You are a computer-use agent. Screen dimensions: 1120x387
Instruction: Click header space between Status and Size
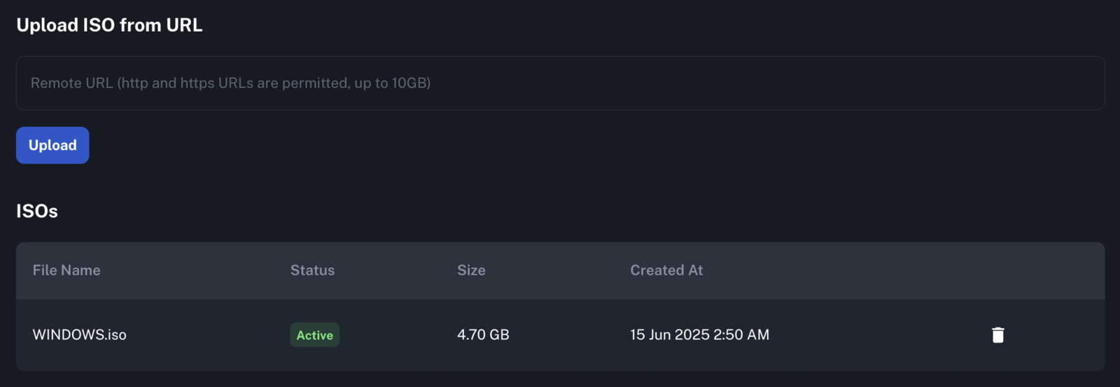(x=395, y=271)
